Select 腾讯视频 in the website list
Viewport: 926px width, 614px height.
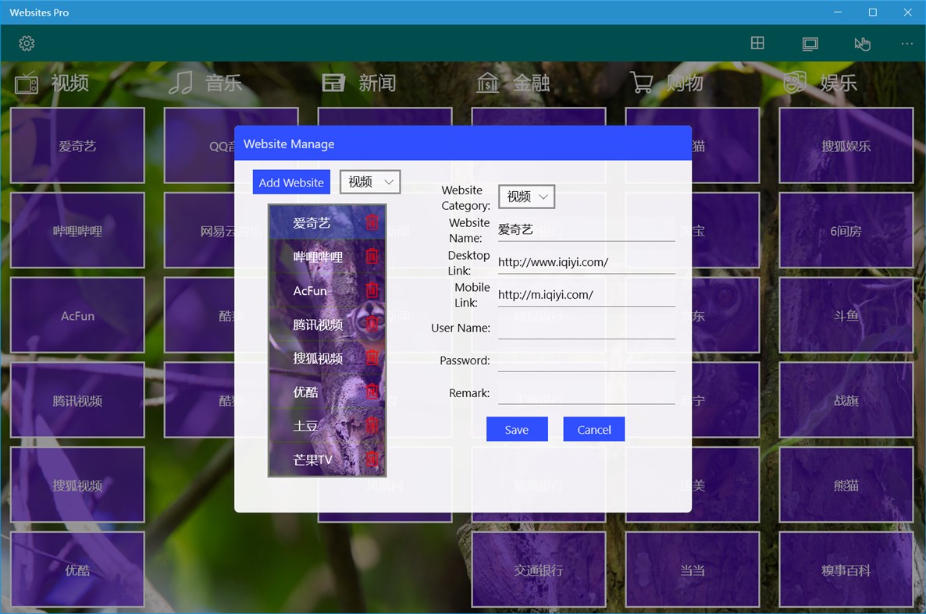(x=327, y=324)
